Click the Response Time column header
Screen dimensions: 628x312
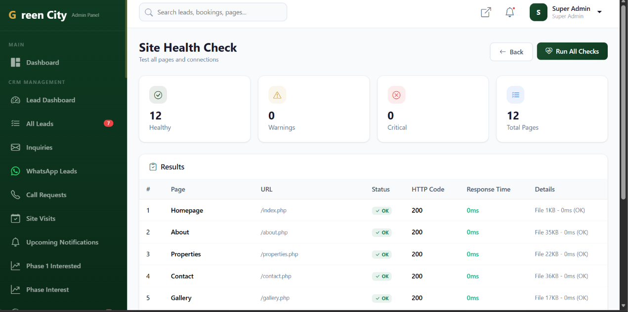coord(489,189)
